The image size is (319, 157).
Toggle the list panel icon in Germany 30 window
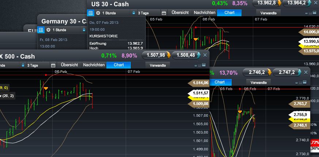tap(41, 30)
